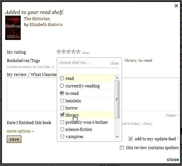Close the dialog with the X icon
The height and width of the screenshot is (166, 182).
tap(176, 6)
